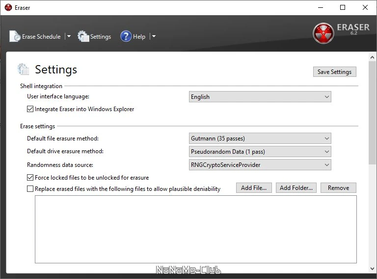Click the scrollbar up arrow
The width and height of the screenshot is (377, 279).
pyautogui.click(x=372, y=57)
